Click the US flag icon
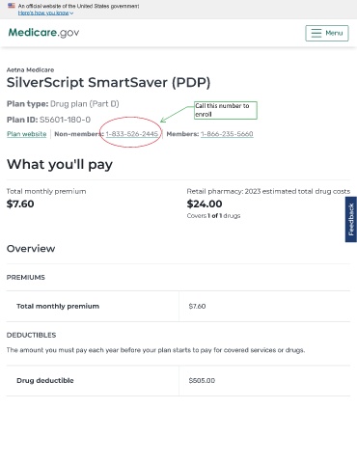The height and width of the screenshot is (463, 357). coord(12,6)
